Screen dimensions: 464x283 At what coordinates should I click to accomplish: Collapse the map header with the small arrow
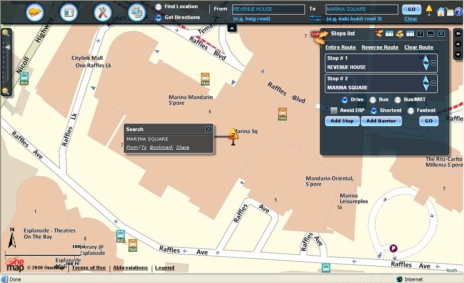point(232,28)
